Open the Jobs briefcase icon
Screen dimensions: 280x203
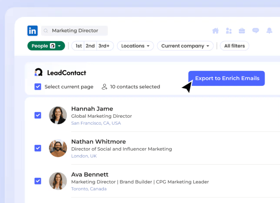click(x=242, y=31)
